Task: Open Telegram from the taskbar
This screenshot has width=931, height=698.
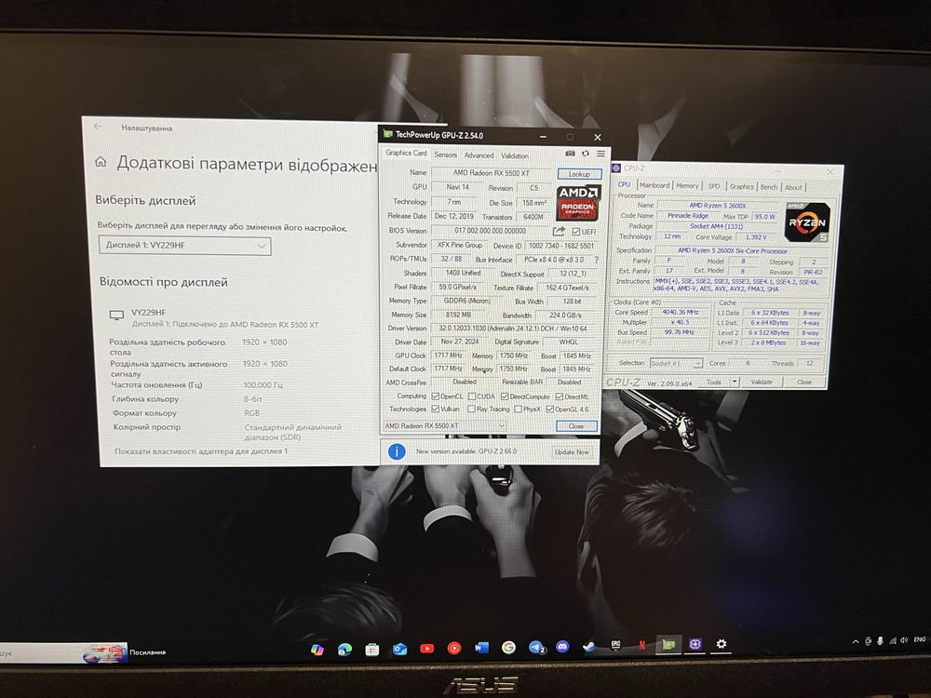Action: (536, 648)
